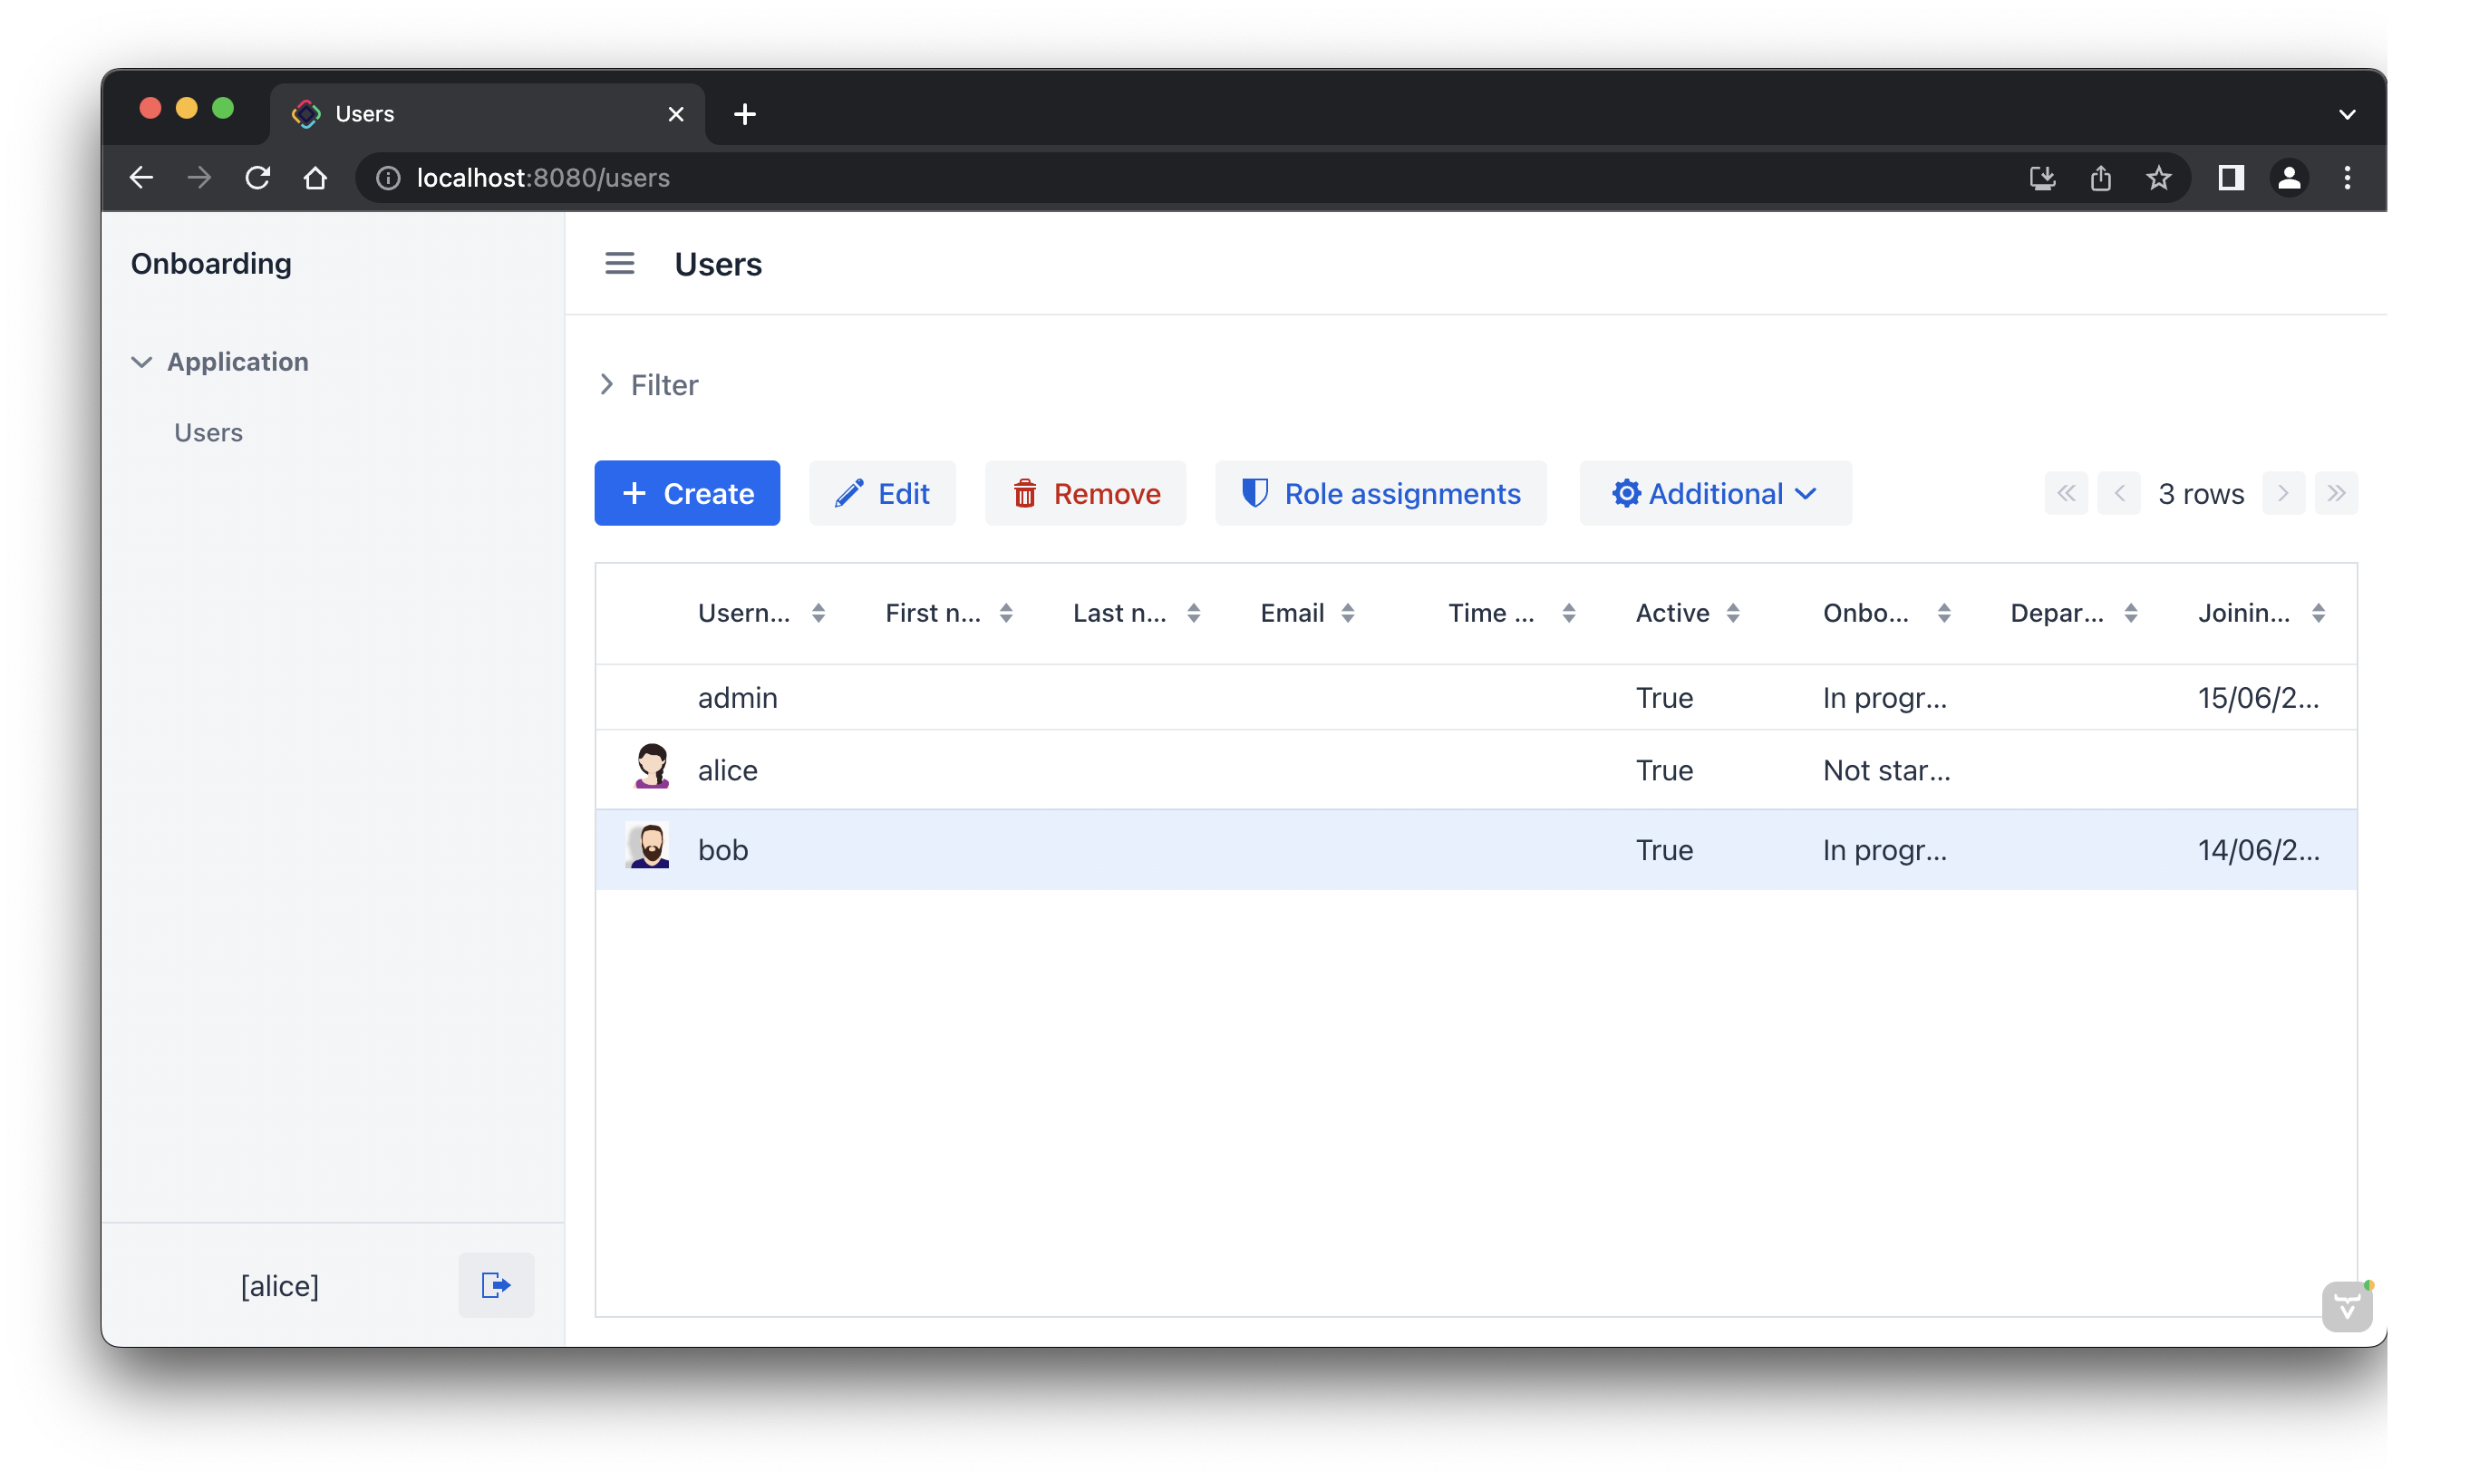This screenshot has width=2489, height=1481.
Task: Open the Additional dropdown
Action: 1715,493
